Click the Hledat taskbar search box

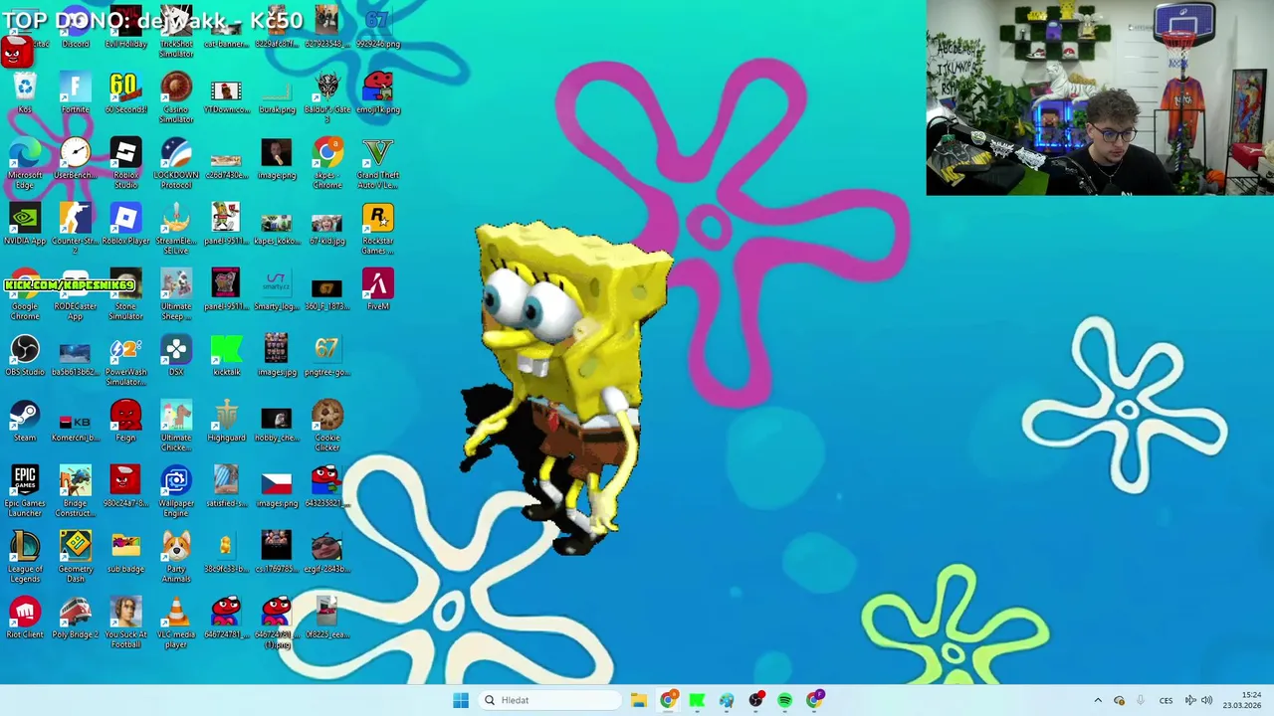pyautogui.click(x=549, y=700)
